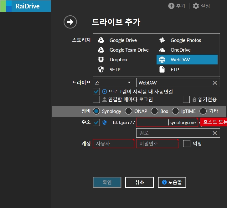This screenshot has width=227, height=208.
Task: Click the Google Photos pinwheel icon
Action: tap(162, 40)
